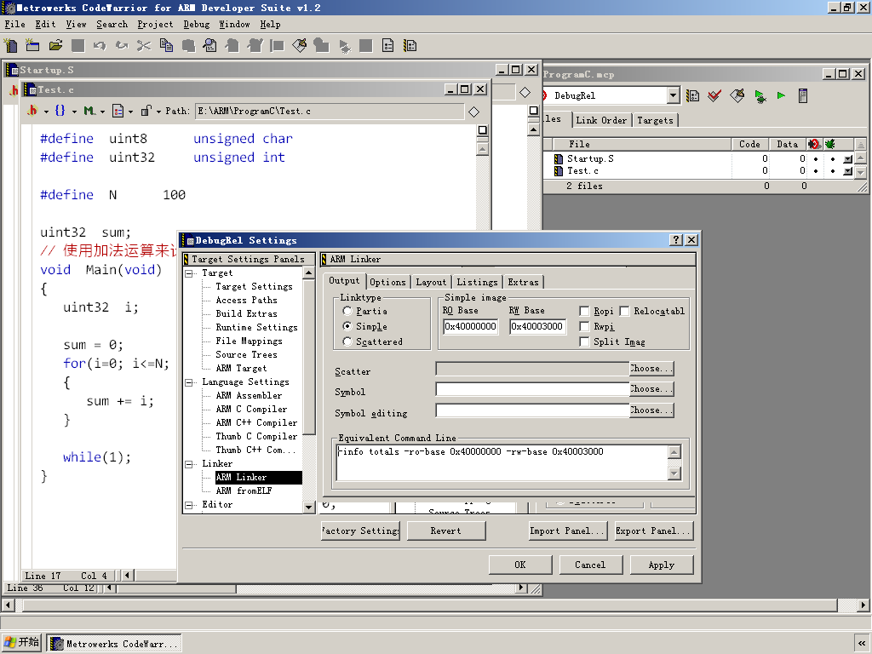The height and width of the screenshot is (654, 872).
Task: Open the Markers (M) popup in Test.c
Action: click(94, 111)
